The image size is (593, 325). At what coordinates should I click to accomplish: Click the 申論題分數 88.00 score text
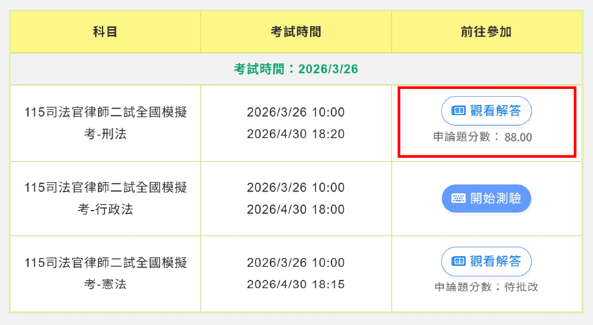483,138
